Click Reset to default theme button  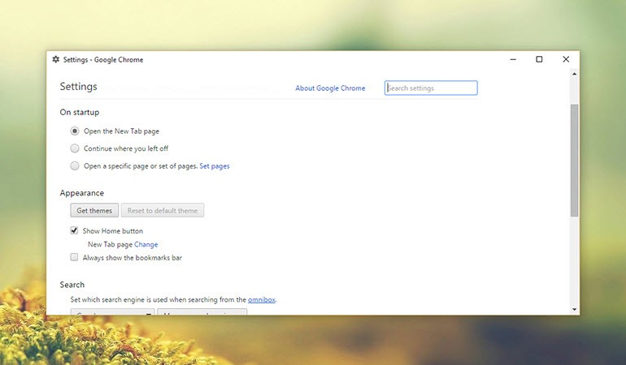[x=163, y=211]
